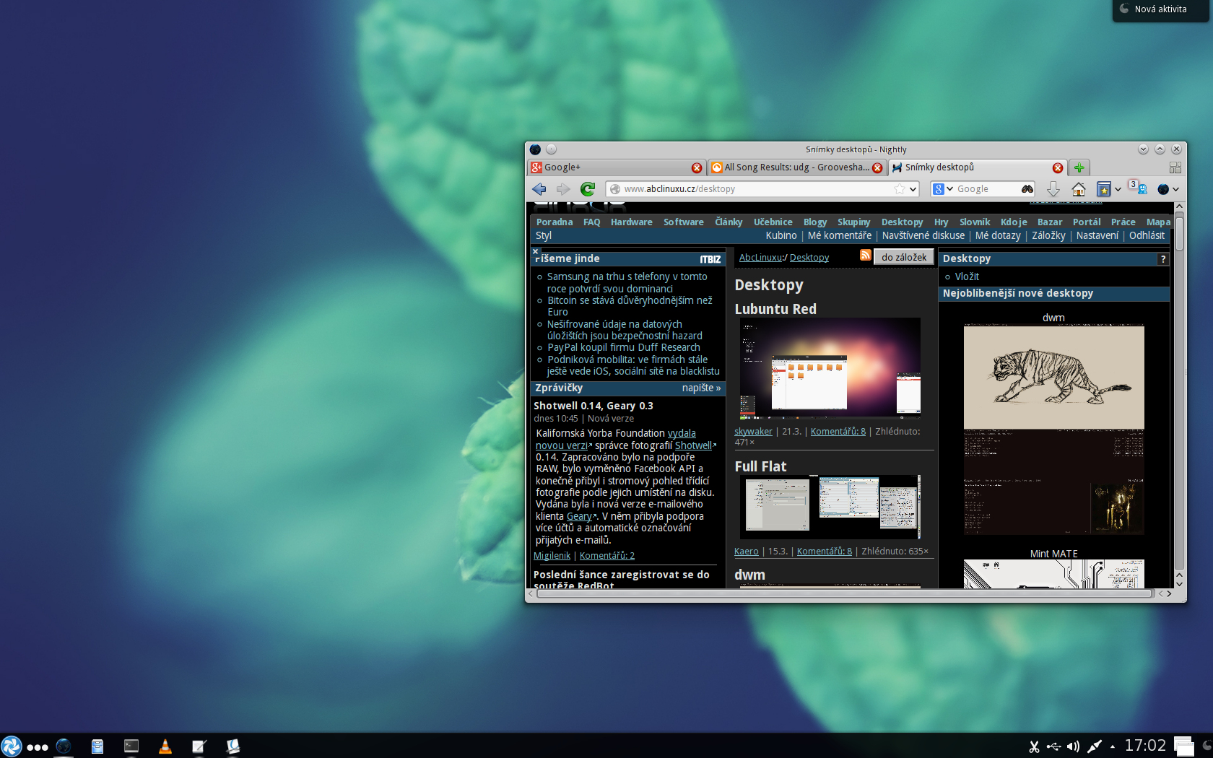Viewport: 1213px width, 758px height.
Task: Open the Hardware menu item
Action: click(632, 222)
